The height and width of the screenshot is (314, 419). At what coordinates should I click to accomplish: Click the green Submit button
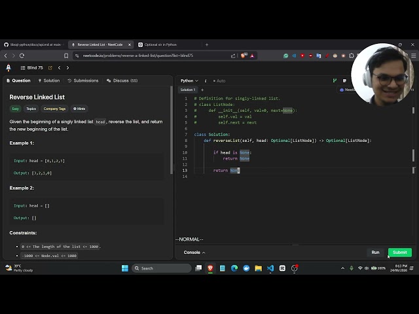click(400, 253)
